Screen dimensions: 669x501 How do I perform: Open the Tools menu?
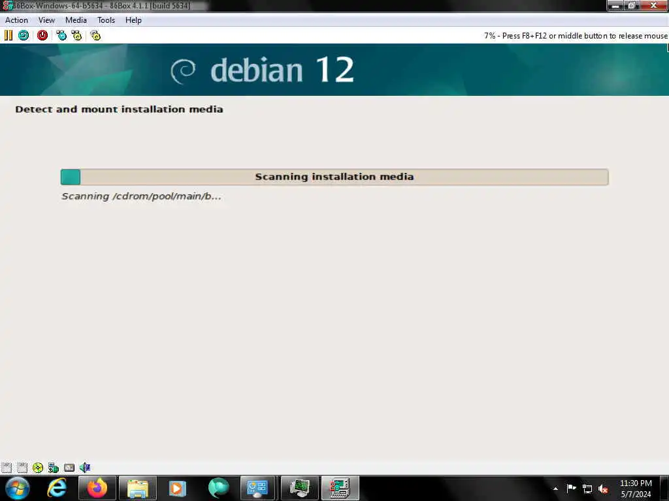(106, 20)
